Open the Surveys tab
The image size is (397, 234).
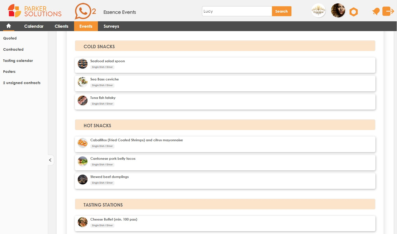(111, 26)
